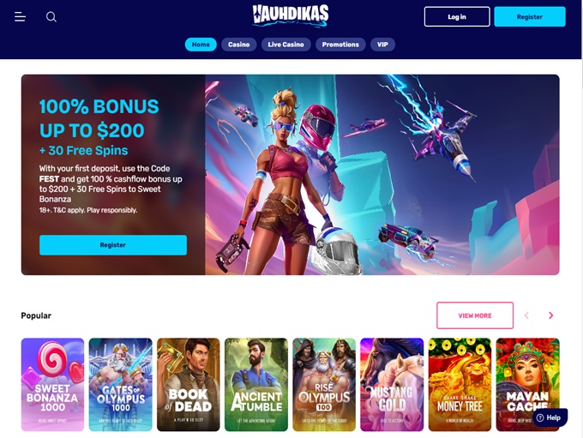
Task: Click VIEW MORE for Popular games
Action: coord(475,315)
